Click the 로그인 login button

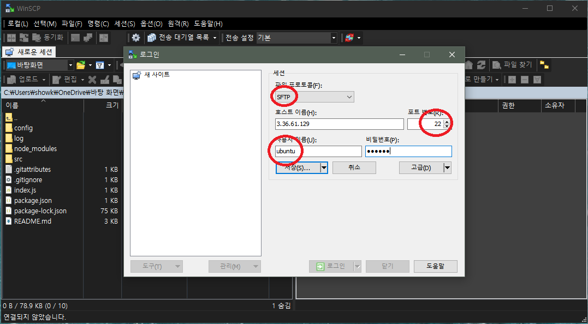point(331,266)
